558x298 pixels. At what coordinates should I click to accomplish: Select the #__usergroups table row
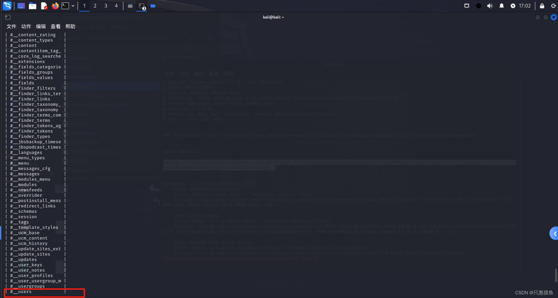pos(36,286)
